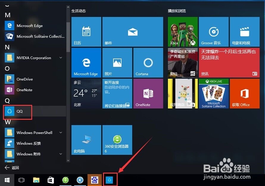
Task: Click the Windows Start button
Action: pyautogui.click(x=7, y=180)
